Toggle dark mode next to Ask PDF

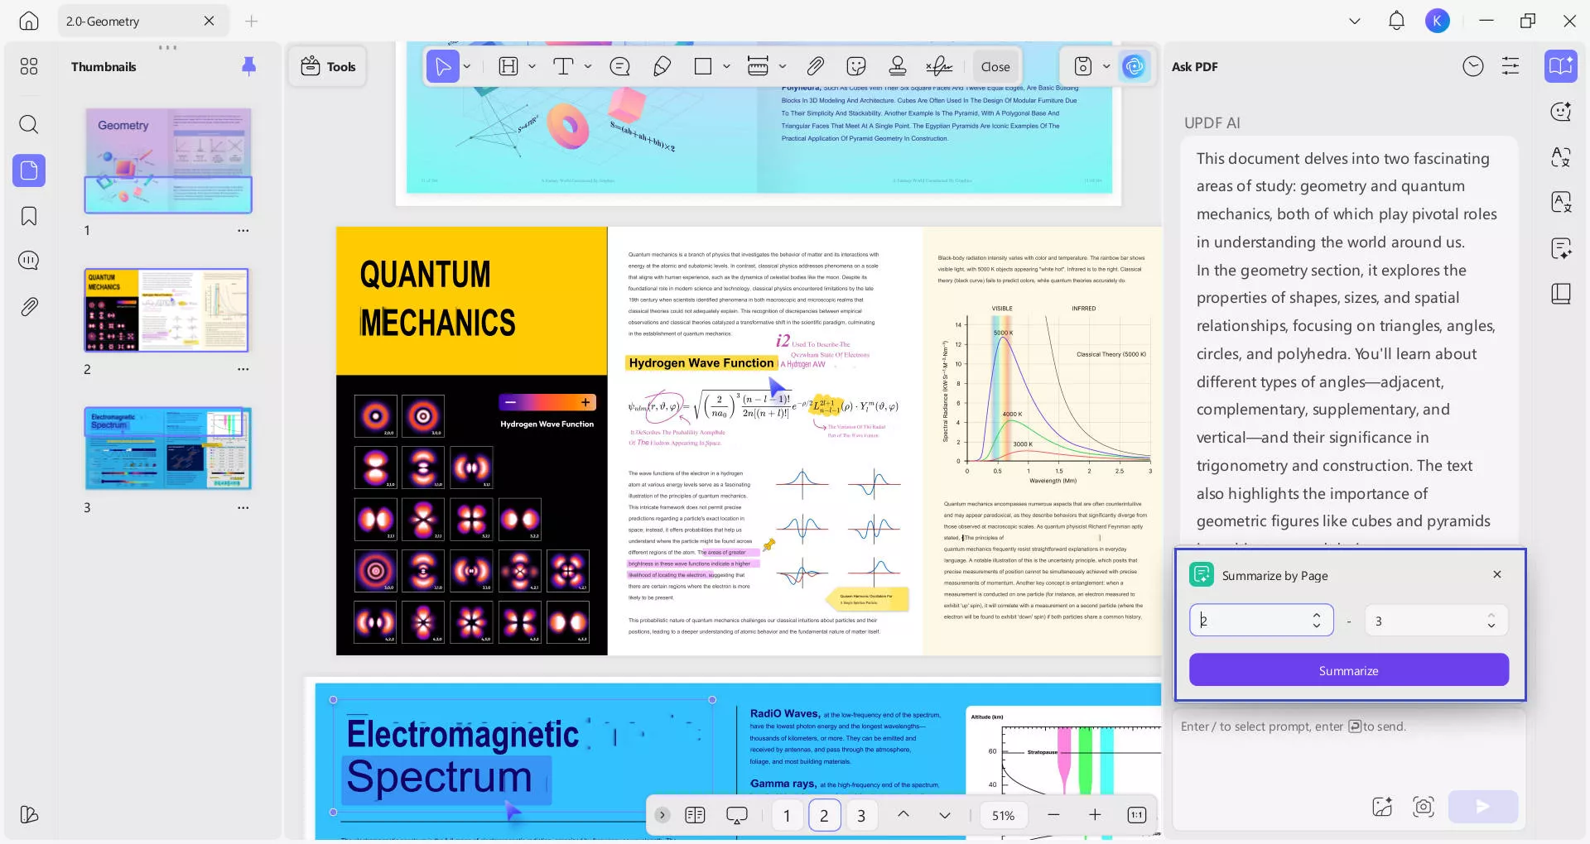coord(1473,66)
